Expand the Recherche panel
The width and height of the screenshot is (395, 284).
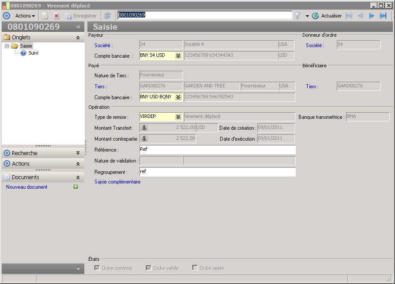pyautogui.click(x=78, y=153)
